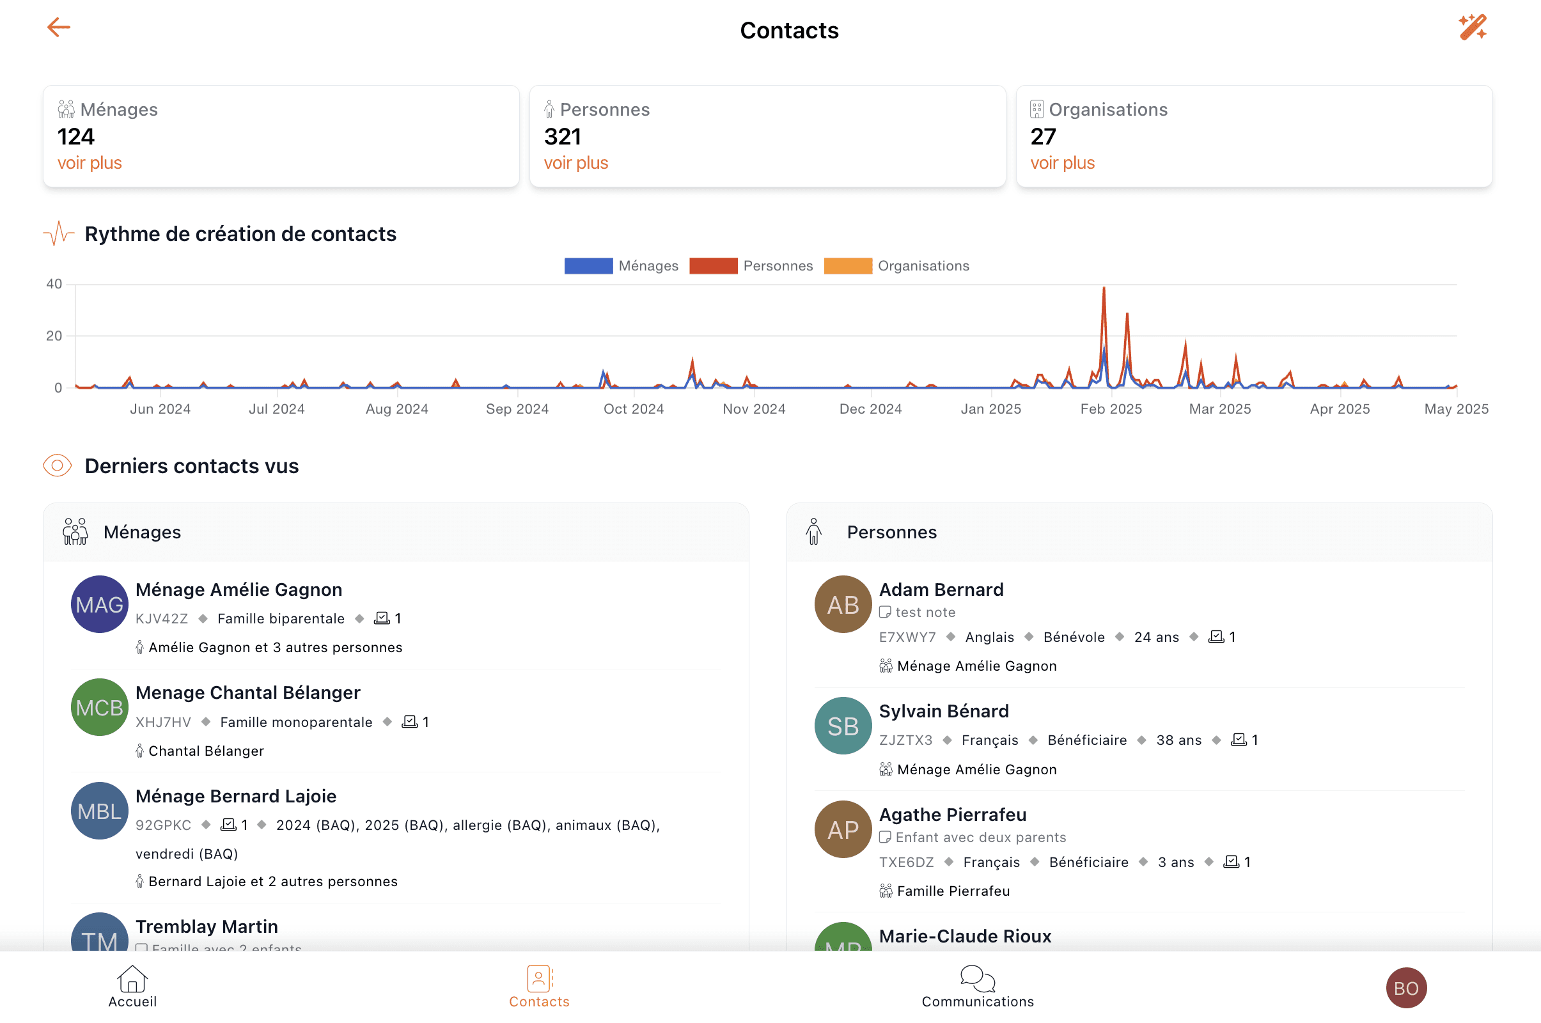Open Adam Bernard contact
This screenshot has height=1023, width=1541.
[941, 590]
